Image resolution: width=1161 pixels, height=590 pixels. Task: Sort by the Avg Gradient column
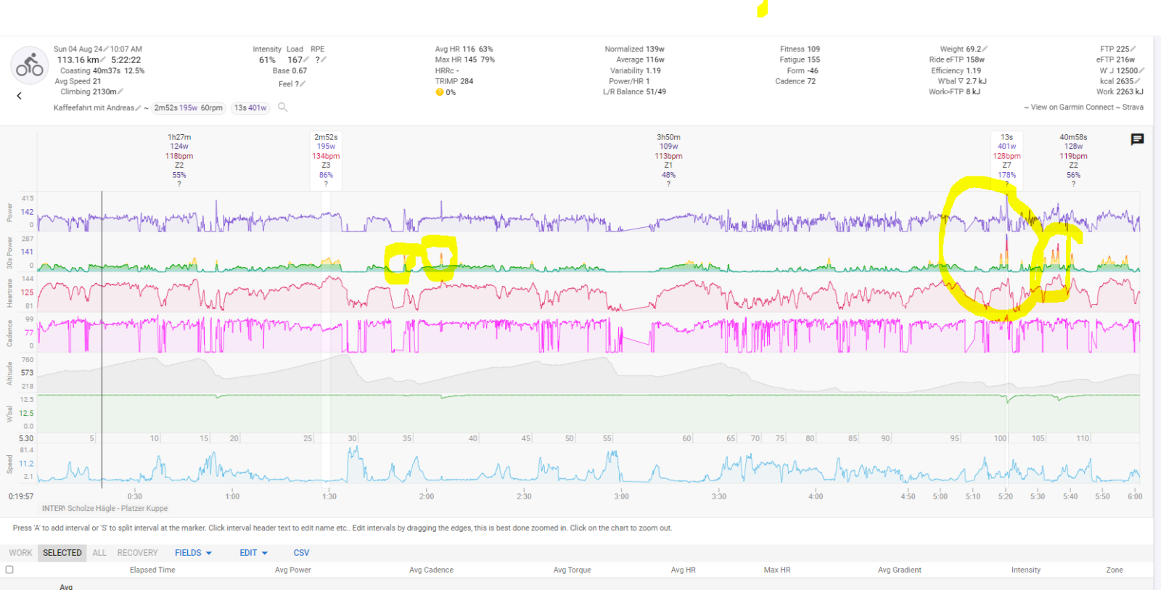click(x=900, y=570)
